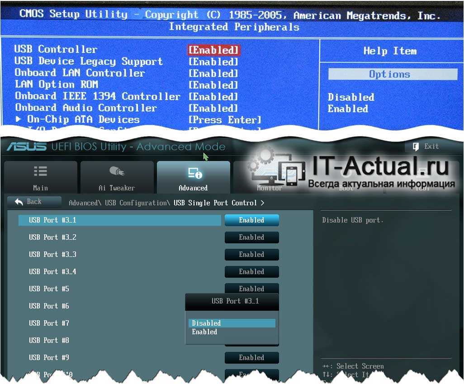
Task: Click USB Single Port Control breadcrumb
Action: tap(215, 203)
